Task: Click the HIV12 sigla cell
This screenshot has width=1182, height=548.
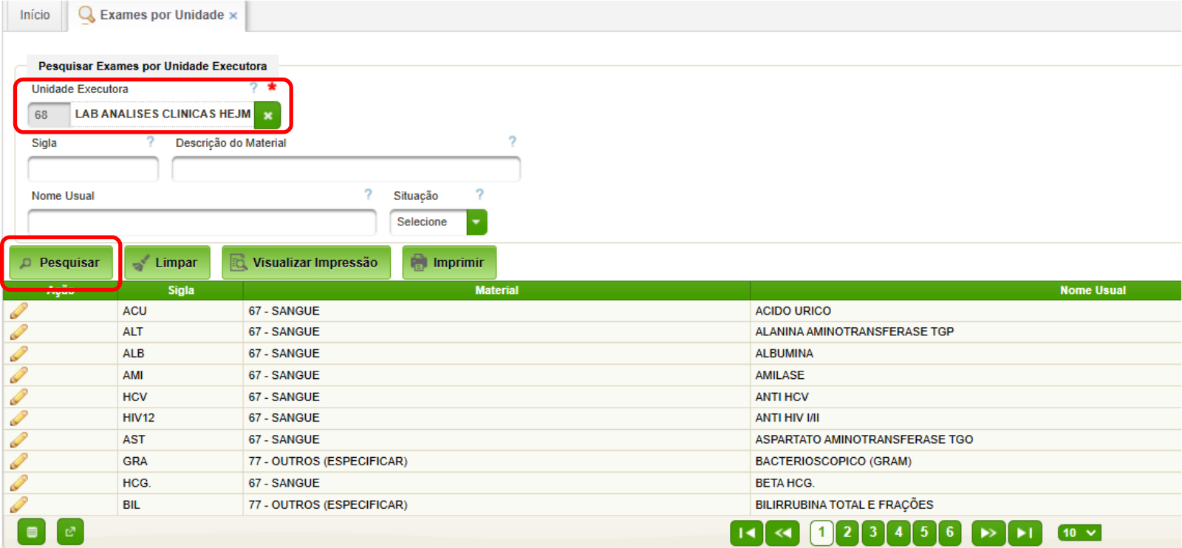Action: pyautogui.click(x=139, y=418)
